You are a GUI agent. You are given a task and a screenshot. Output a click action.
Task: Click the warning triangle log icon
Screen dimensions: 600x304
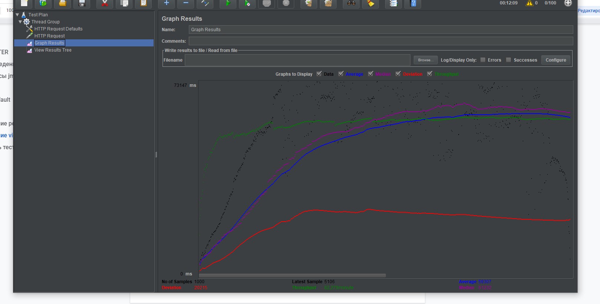[x=529, y=3]
